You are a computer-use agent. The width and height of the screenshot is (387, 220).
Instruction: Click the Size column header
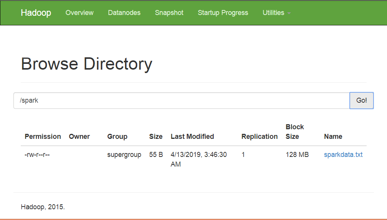[156, 137]
